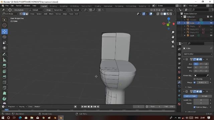This screenshot has height=120, width=214.
Task: Enable the Clipping checkbox
Action: [x=195, y=79]
